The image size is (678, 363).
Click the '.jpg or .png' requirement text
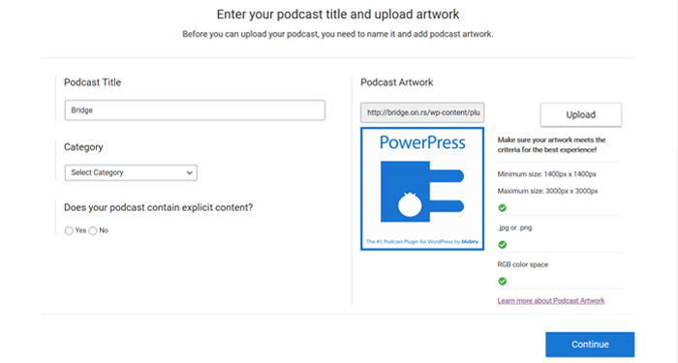click(514, 227)
